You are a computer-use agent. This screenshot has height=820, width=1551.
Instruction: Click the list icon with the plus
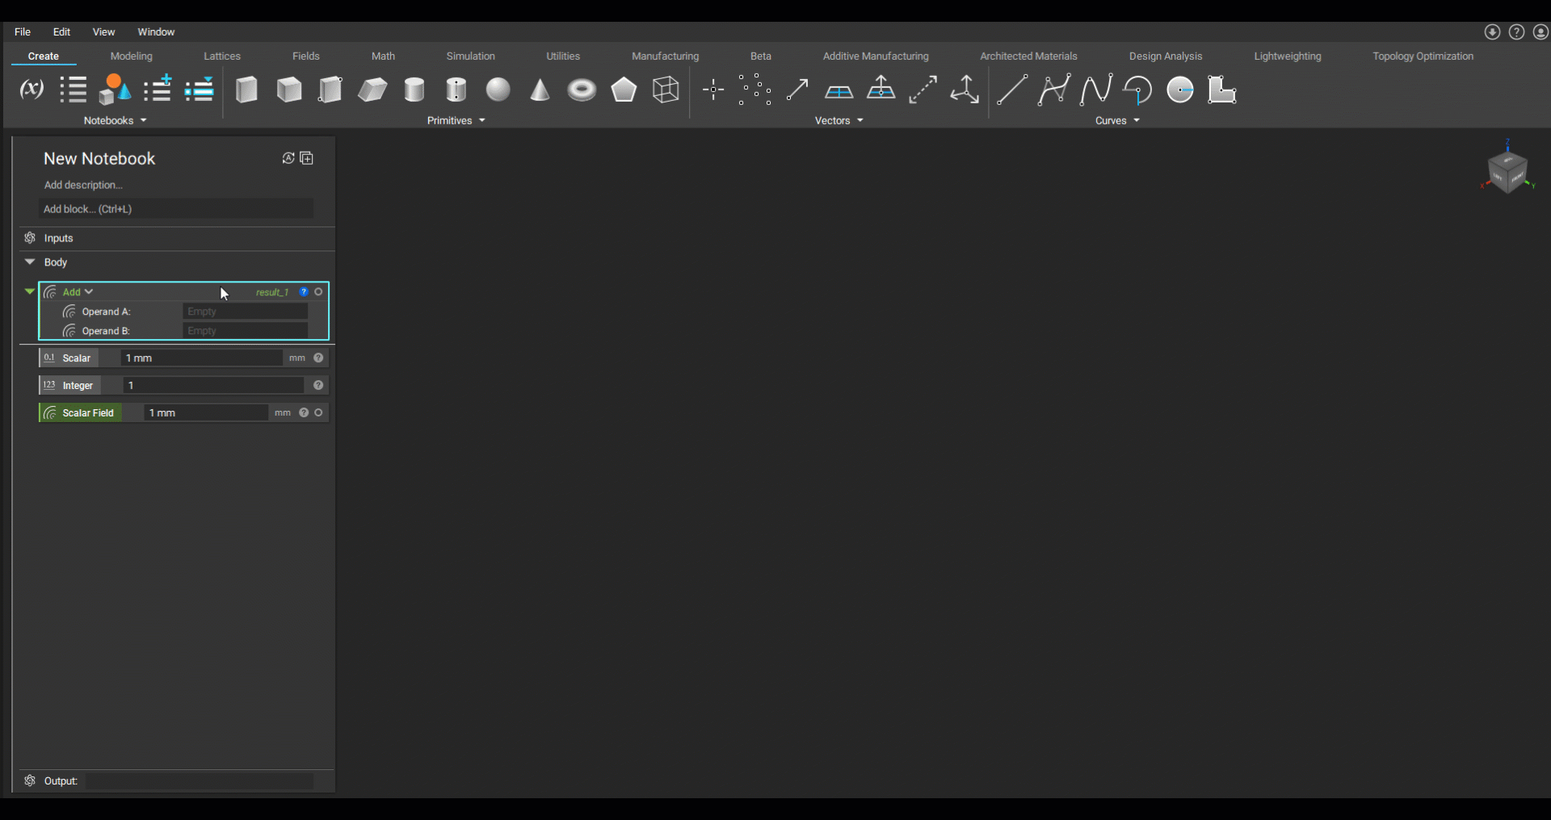click(158, 89)
